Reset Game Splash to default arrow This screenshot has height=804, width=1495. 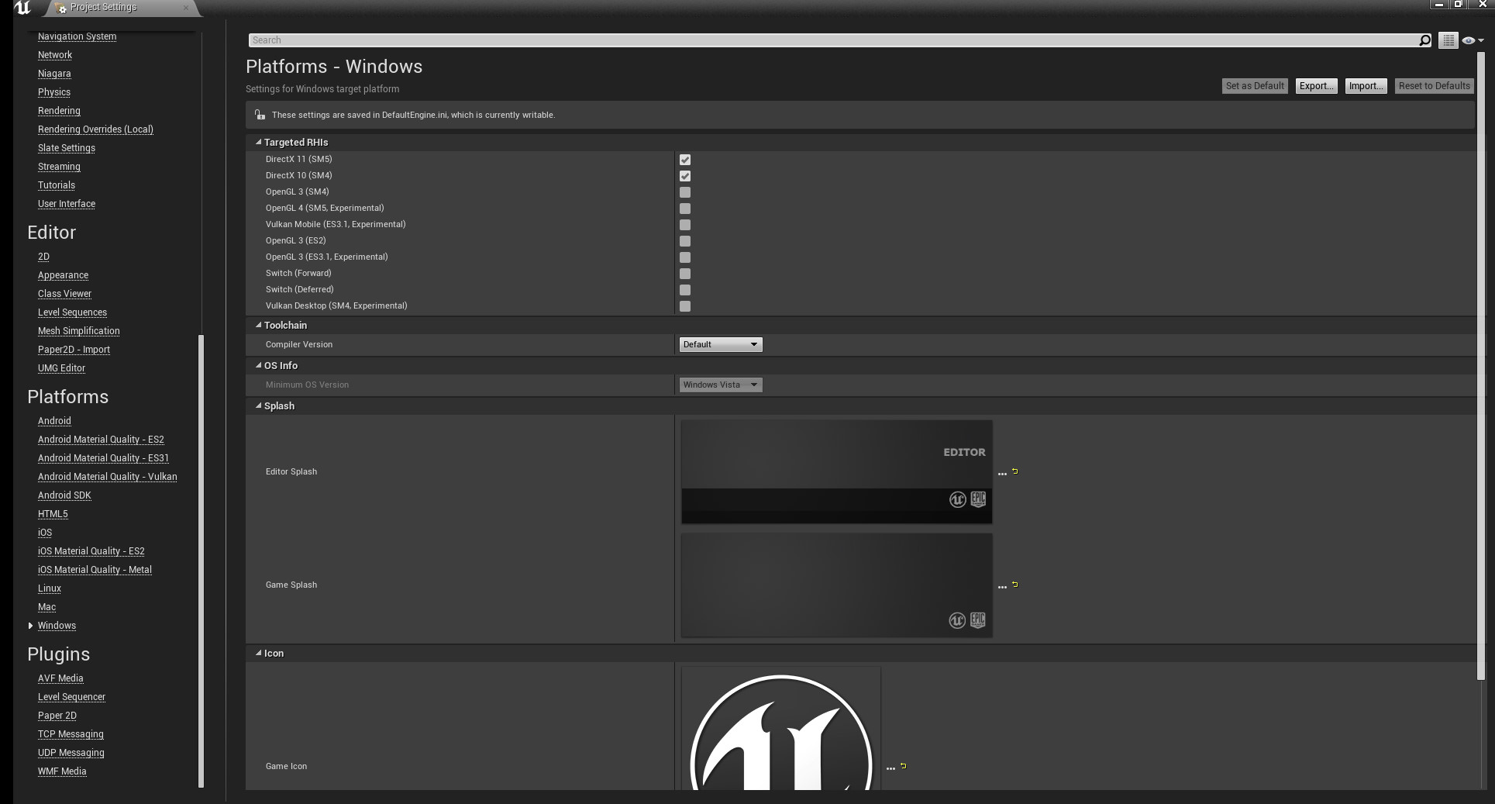click(x=1015, y=585)
